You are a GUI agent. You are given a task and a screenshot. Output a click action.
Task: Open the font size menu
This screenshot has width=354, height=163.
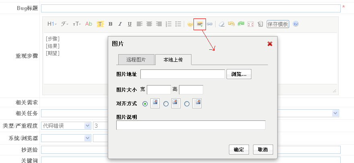(77, 24)
